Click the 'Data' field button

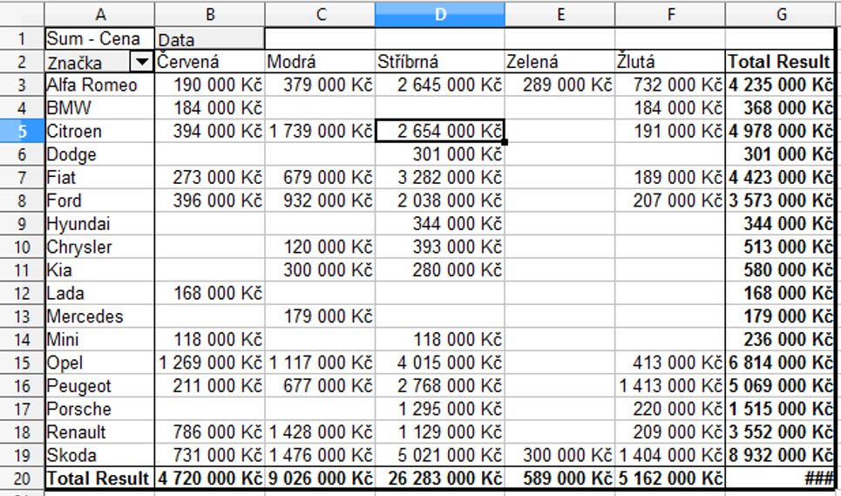point(210,38)
